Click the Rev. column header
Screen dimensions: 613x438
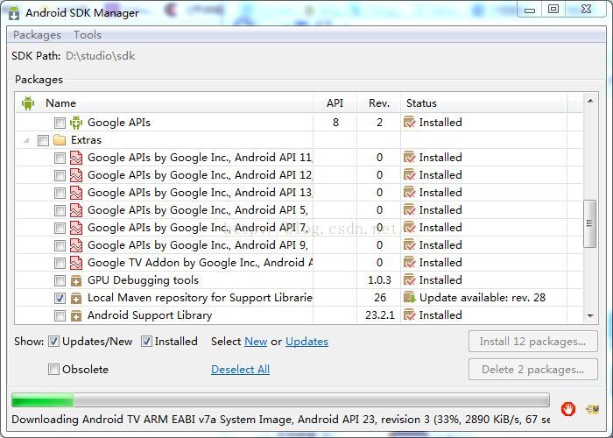[379, 103]
